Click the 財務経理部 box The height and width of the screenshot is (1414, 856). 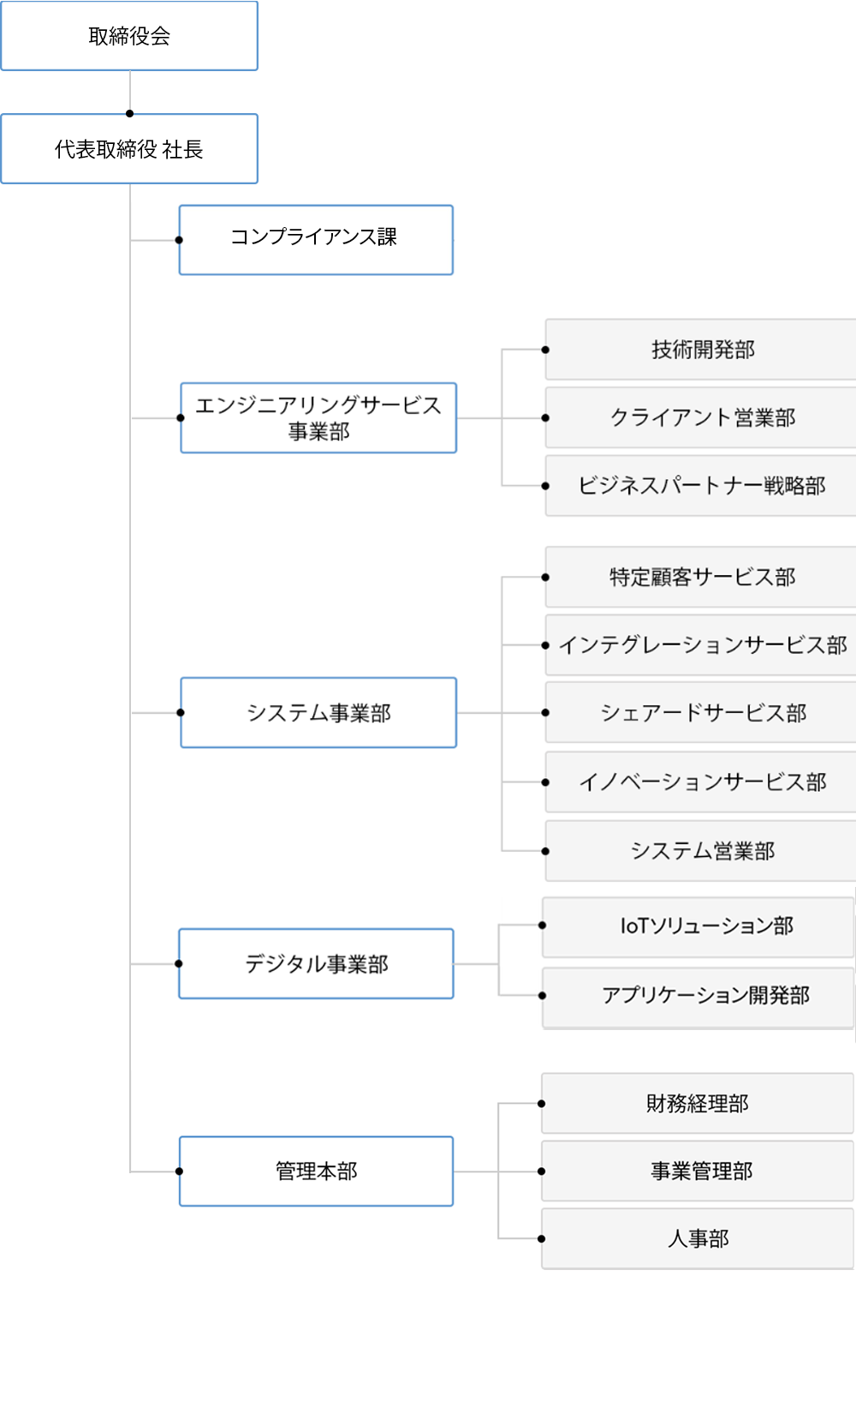point(698,1104)
